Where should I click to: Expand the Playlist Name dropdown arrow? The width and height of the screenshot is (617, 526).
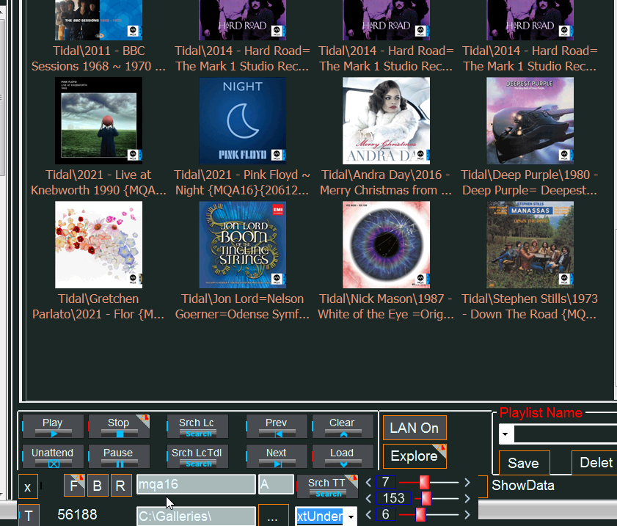505,434
